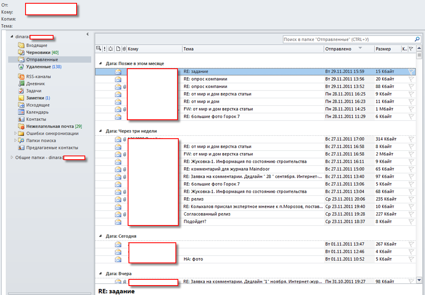Click the RSS-каналы feed icon
The image size is (425, 295).
21,77
